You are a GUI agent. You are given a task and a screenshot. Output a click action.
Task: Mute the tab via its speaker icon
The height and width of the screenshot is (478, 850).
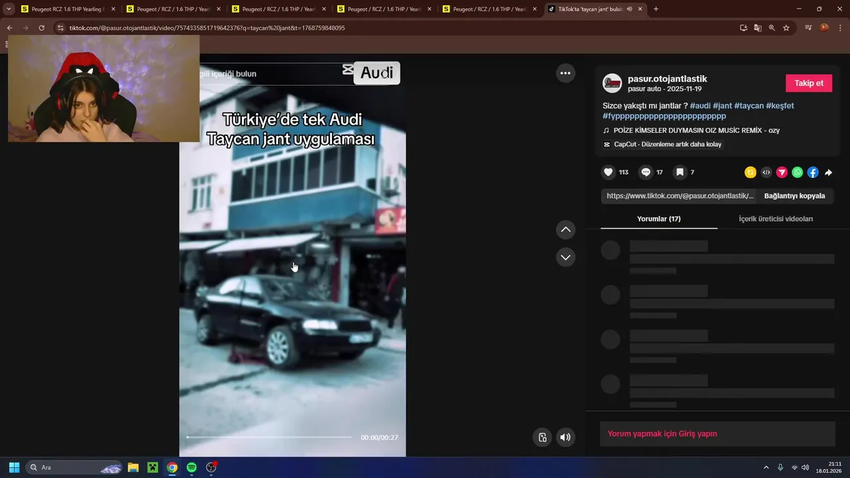[x=629, y=9]
